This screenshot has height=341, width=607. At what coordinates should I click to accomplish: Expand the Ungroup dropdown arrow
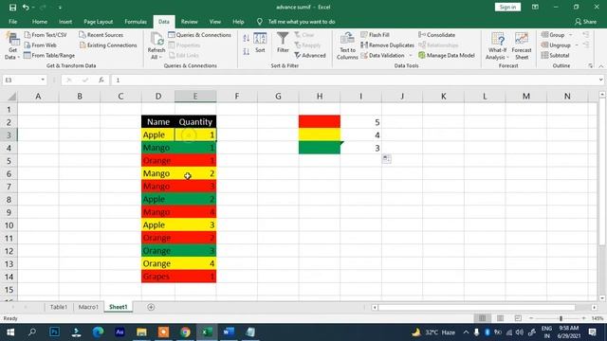coord(577,45)
